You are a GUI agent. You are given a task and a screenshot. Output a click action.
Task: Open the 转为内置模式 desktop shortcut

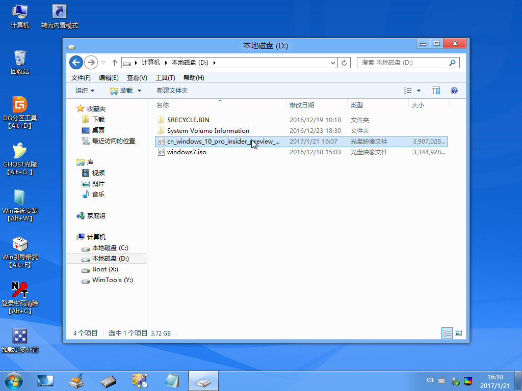click(x=60, y=17)
